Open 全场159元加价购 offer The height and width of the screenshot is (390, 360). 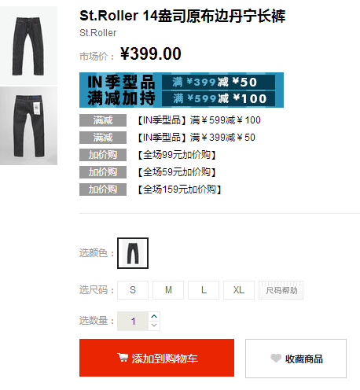coord(180,189)
